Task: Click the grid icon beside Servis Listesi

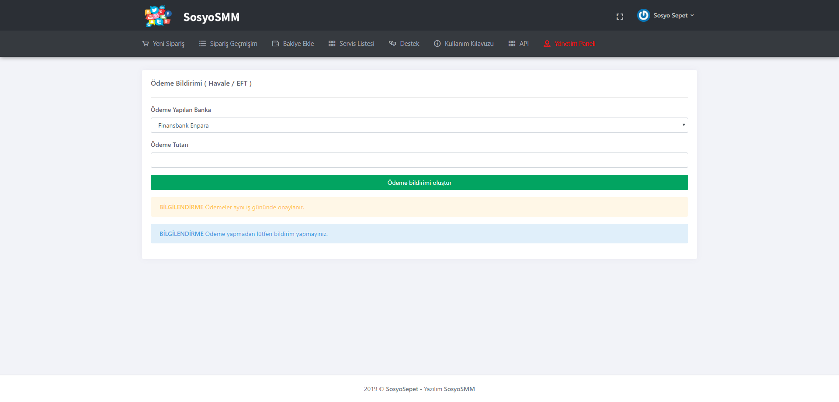Action: point(332,44)
